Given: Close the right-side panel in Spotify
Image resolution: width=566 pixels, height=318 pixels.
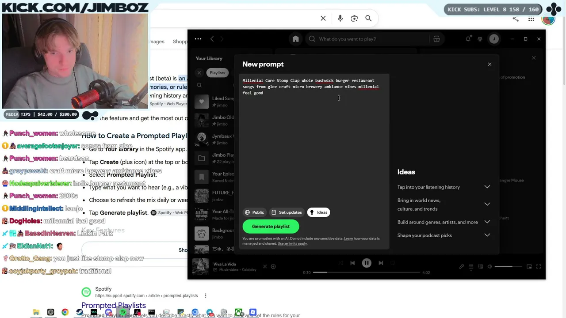Looking at the screenshot, I should point(534,58).
